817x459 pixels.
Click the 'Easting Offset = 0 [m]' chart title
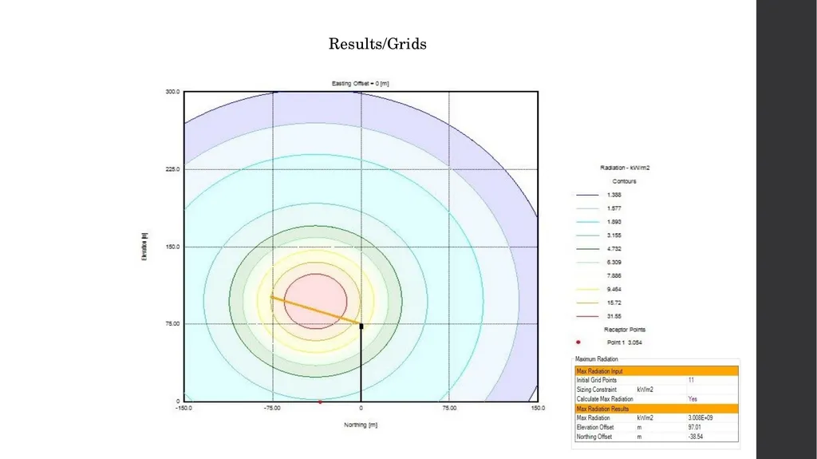pyautogui.click(x=360, y=84)
